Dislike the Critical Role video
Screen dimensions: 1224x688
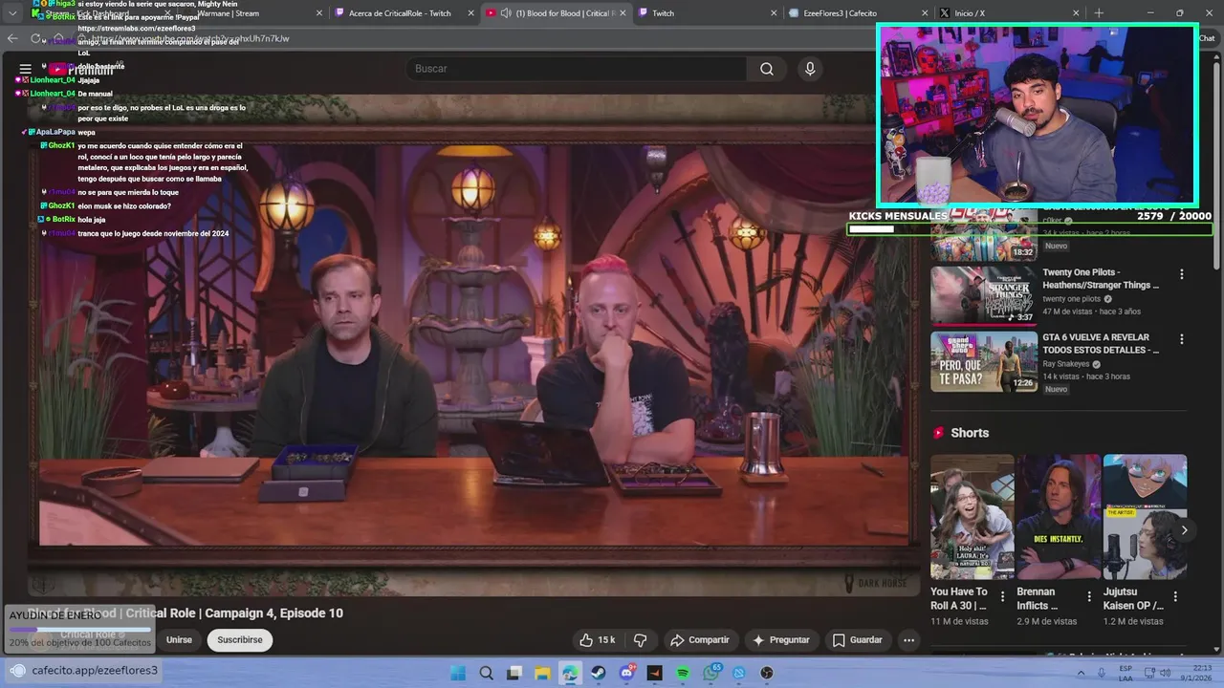641,640
